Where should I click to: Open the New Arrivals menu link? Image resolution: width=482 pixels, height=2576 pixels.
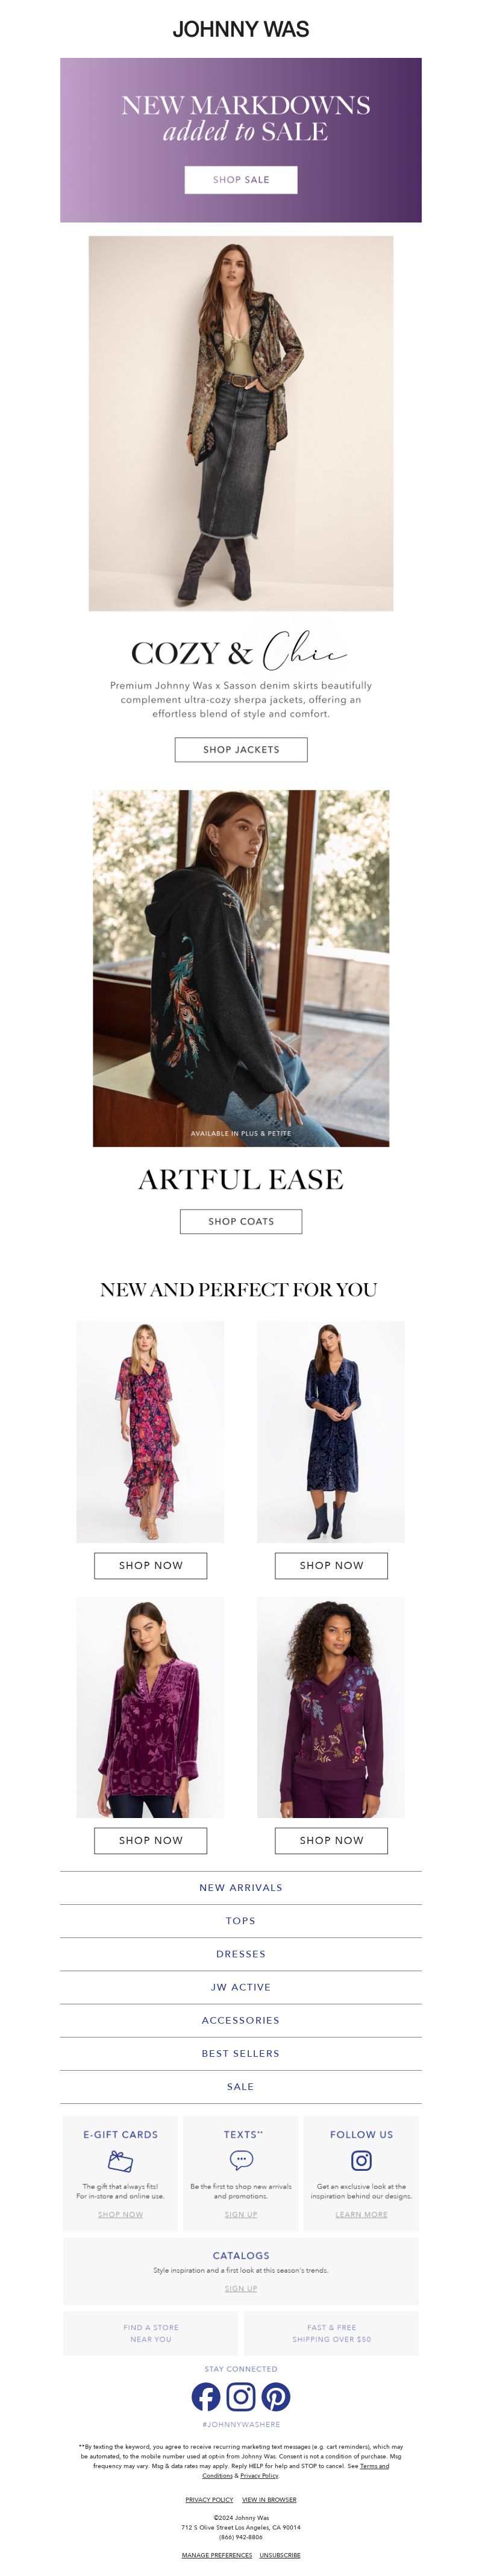click(x=241, y=1888)
